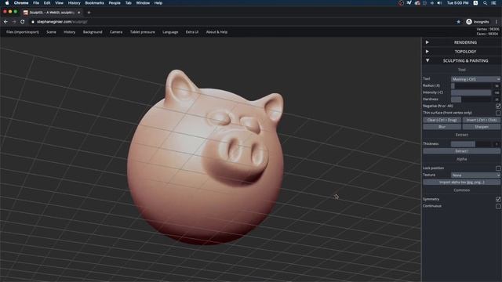Open Spotlight search in the menu bar

click(485, 3)
